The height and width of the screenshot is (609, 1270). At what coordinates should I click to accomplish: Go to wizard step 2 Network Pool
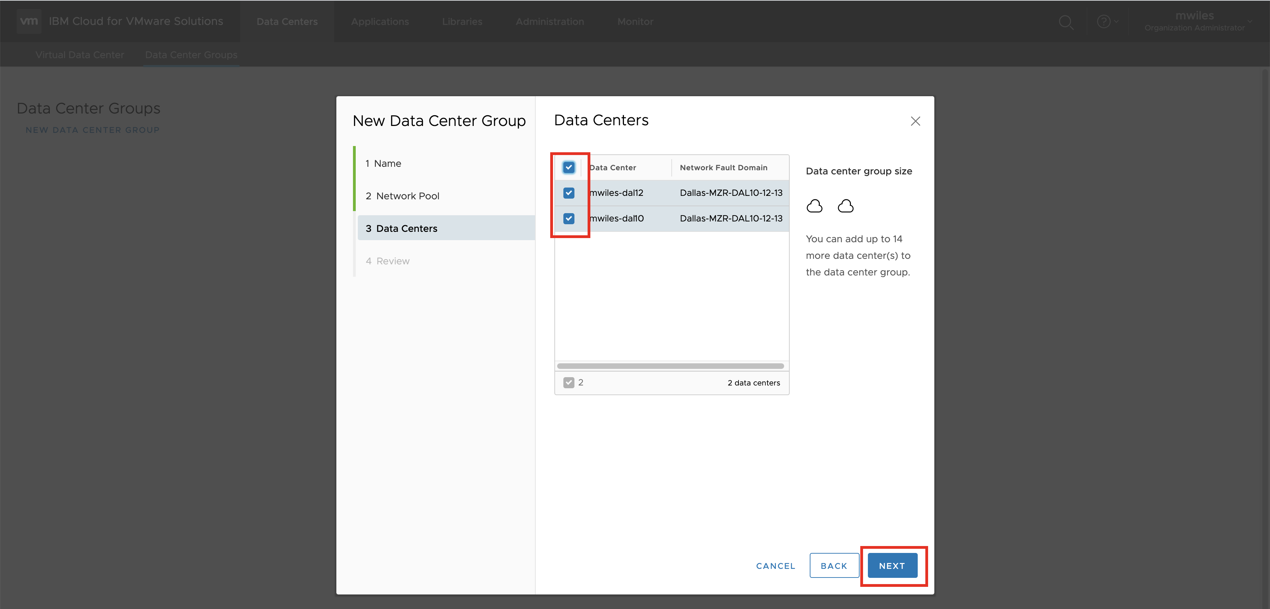[402, 196]
